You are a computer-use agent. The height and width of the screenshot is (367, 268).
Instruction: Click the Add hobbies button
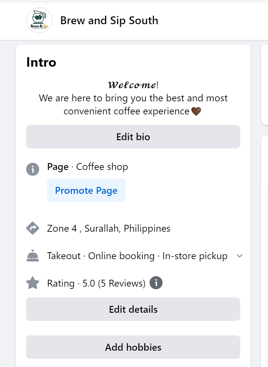(x=133, y=347)
